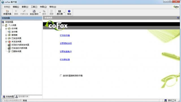Collapse the 个人传真 tree node
181x102 pixels.
tap(3, 25)
